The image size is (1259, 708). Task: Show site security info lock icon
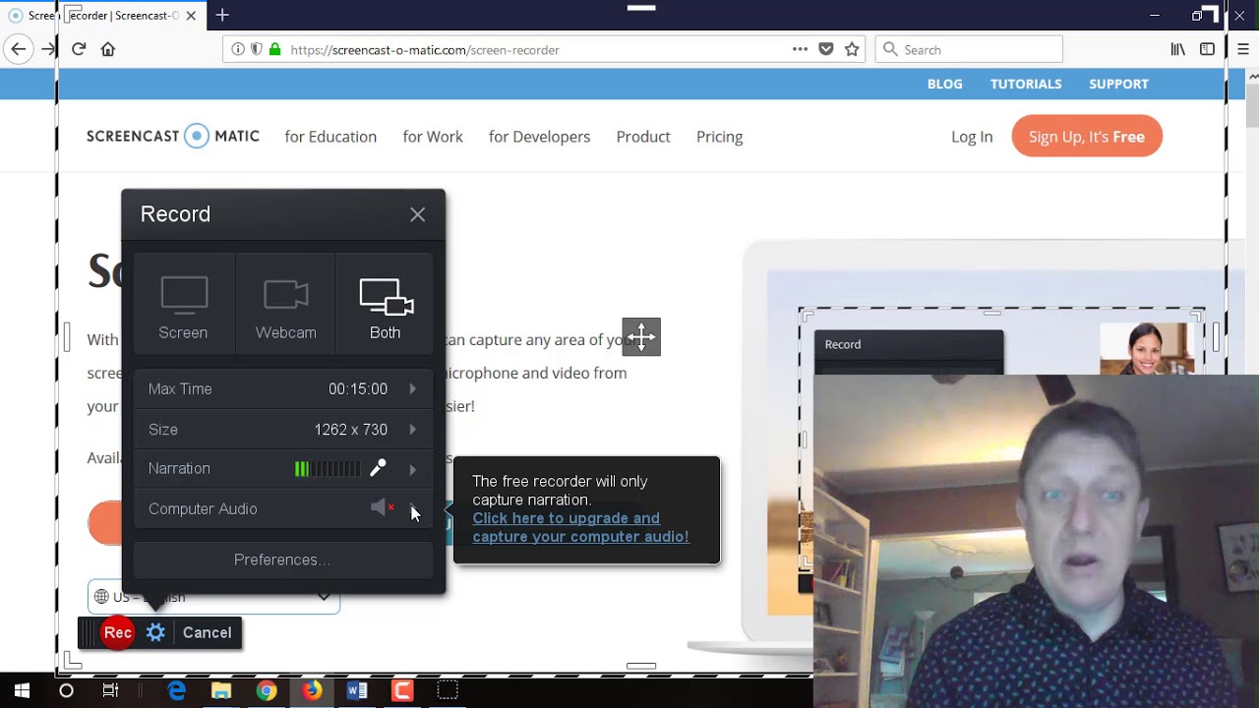pos(274,49)
